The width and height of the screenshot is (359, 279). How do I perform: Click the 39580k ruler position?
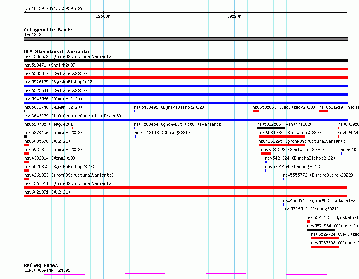(x=103, y=16)
